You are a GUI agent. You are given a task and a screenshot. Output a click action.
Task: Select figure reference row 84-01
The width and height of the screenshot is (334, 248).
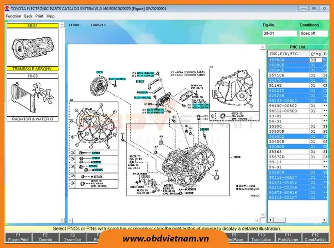click(x=298, y=167)
